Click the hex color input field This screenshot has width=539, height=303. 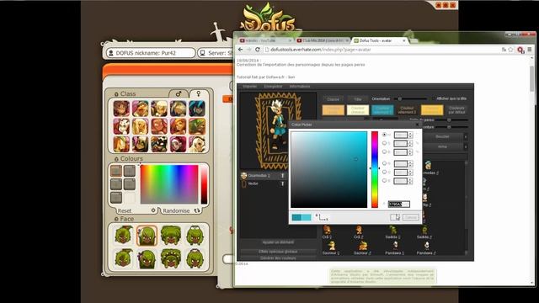click(x=399, y=204)
